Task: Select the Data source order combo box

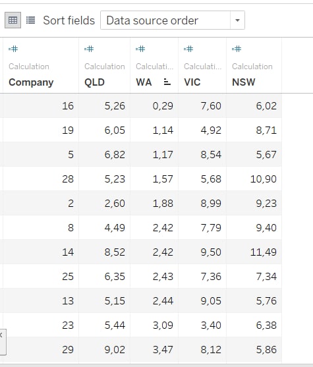Action: click(173, 20)
